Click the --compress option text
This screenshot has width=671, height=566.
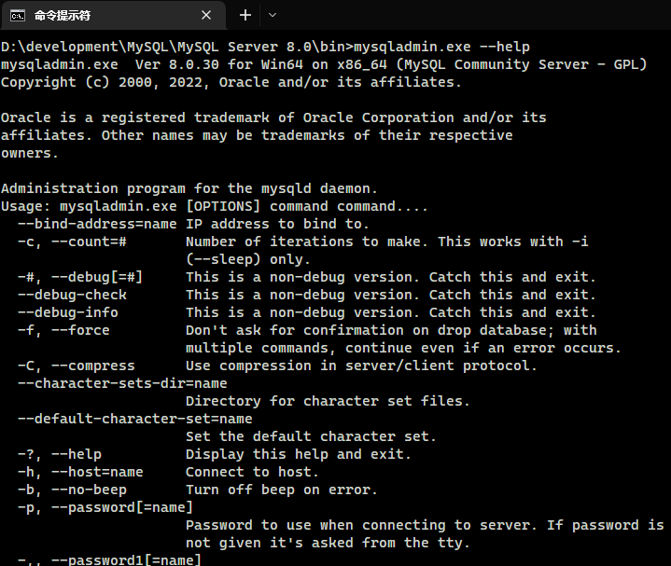click(93, 366)
